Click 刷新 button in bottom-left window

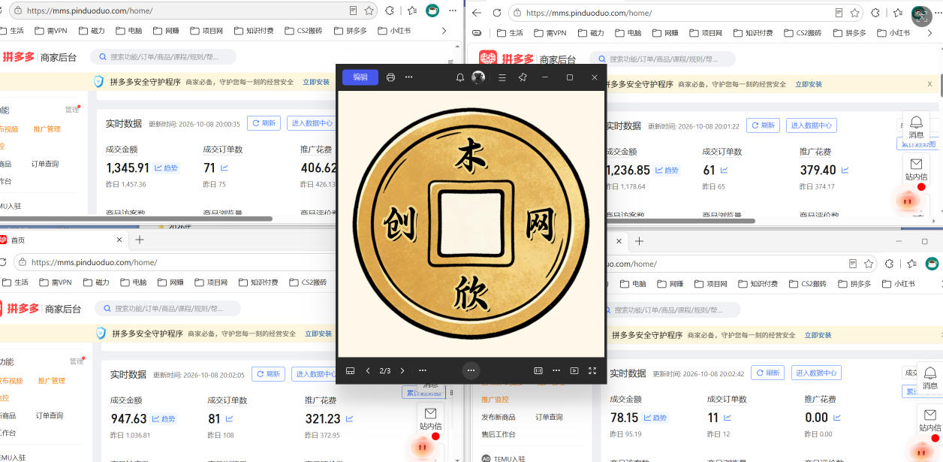click(x=268, y=373)
